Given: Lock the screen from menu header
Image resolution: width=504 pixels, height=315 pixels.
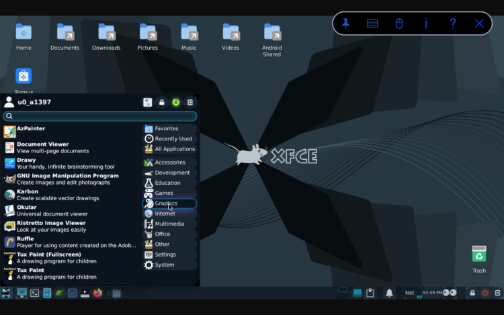Looking at the screenshot, I should [x=162, y=103].
